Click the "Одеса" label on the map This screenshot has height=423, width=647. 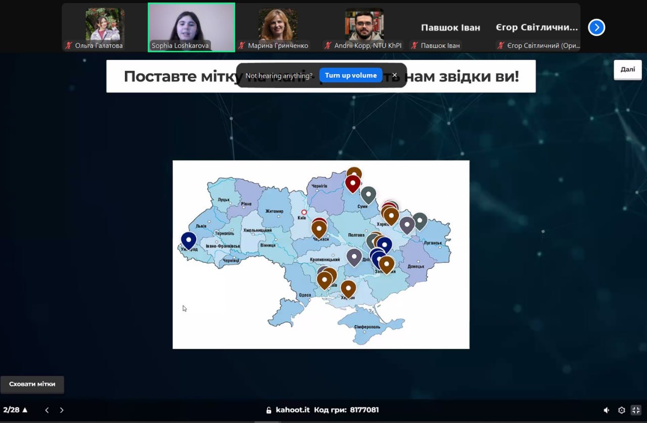(x=305, y=295)
